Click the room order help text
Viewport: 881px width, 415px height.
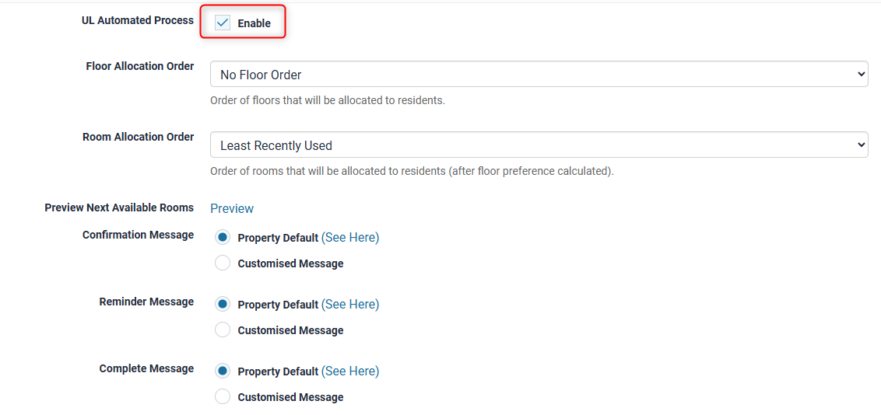pos(412,171)
